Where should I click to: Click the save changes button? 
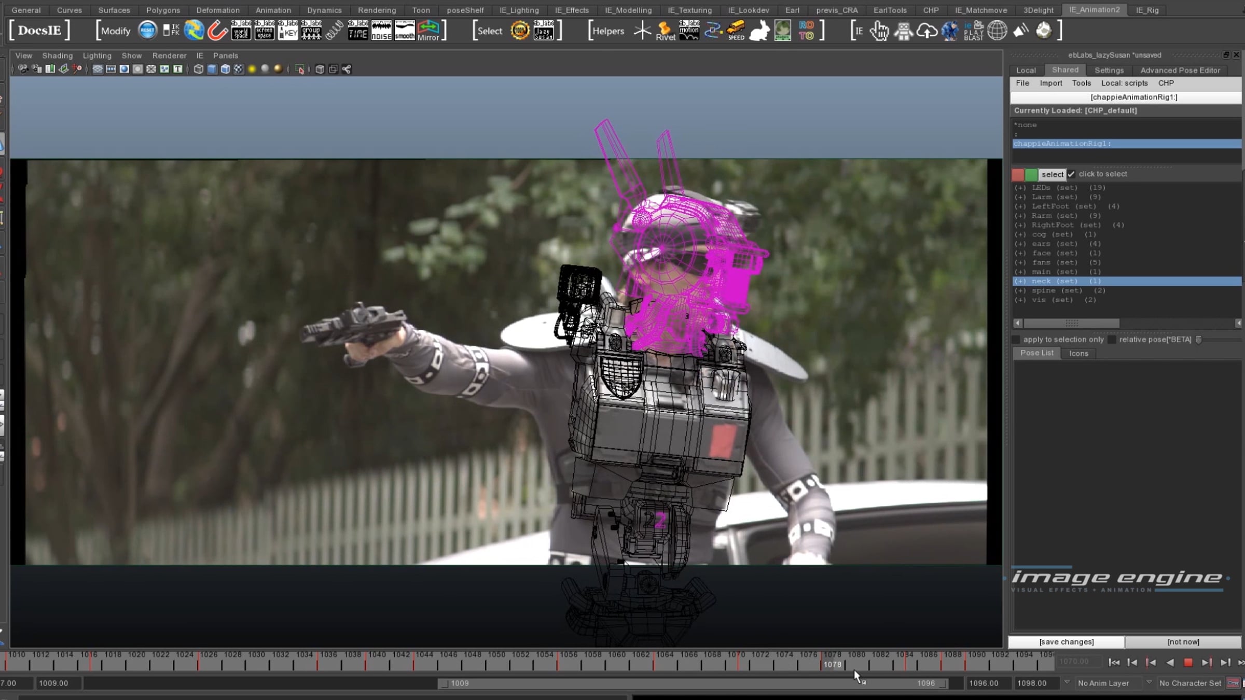pyautogui.click(x=1066, y=642)
